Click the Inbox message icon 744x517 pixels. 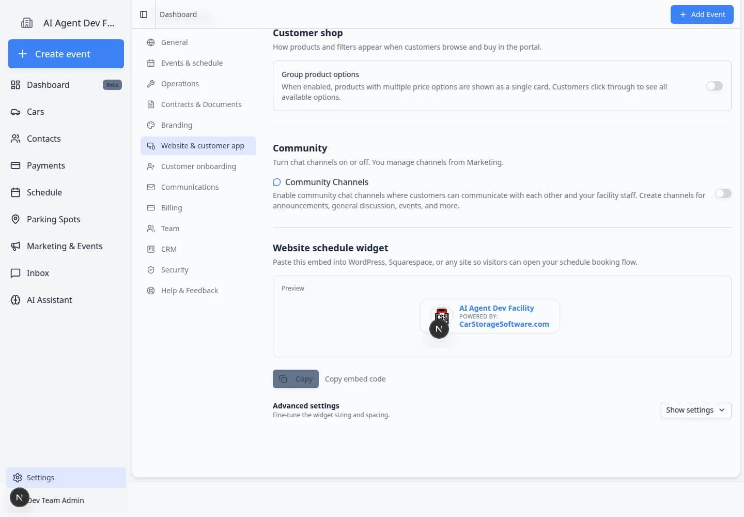(16, 273)
